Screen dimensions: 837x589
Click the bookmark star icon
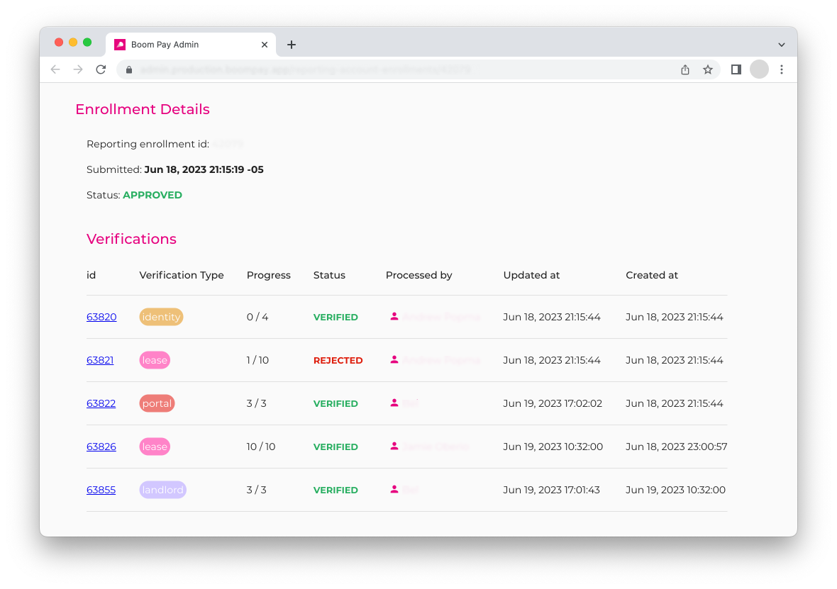pyautogui.click(x=708, y=69)
